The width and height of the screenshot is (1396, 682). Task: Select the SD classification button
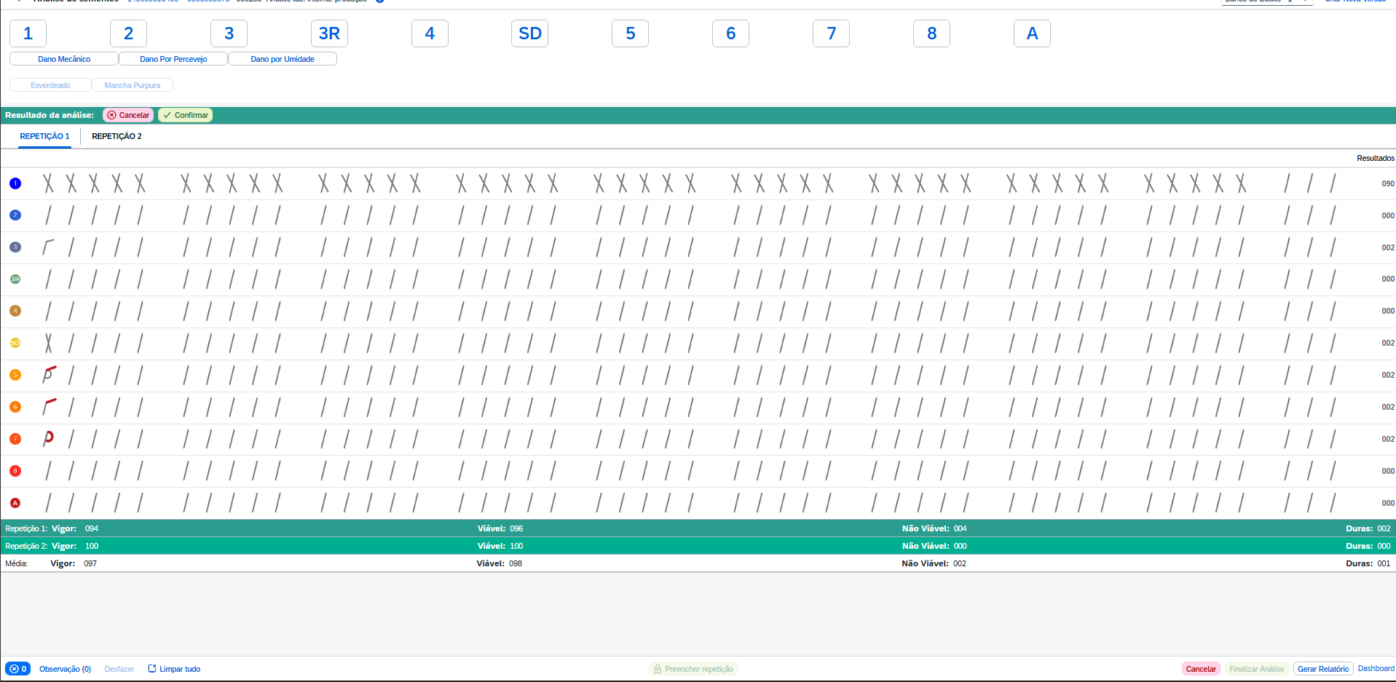tap(530, 33)
